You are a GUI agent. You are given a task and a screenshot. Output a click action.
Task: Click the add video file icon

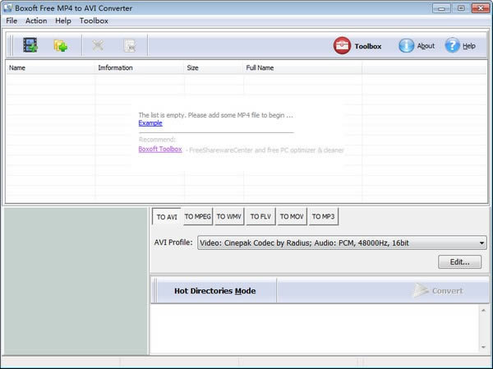(30, 45)
